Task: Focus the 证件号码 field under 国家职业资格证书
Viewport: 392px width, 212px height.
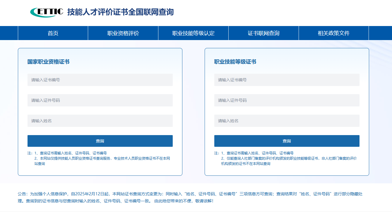Action: click(x=100, y=100)
